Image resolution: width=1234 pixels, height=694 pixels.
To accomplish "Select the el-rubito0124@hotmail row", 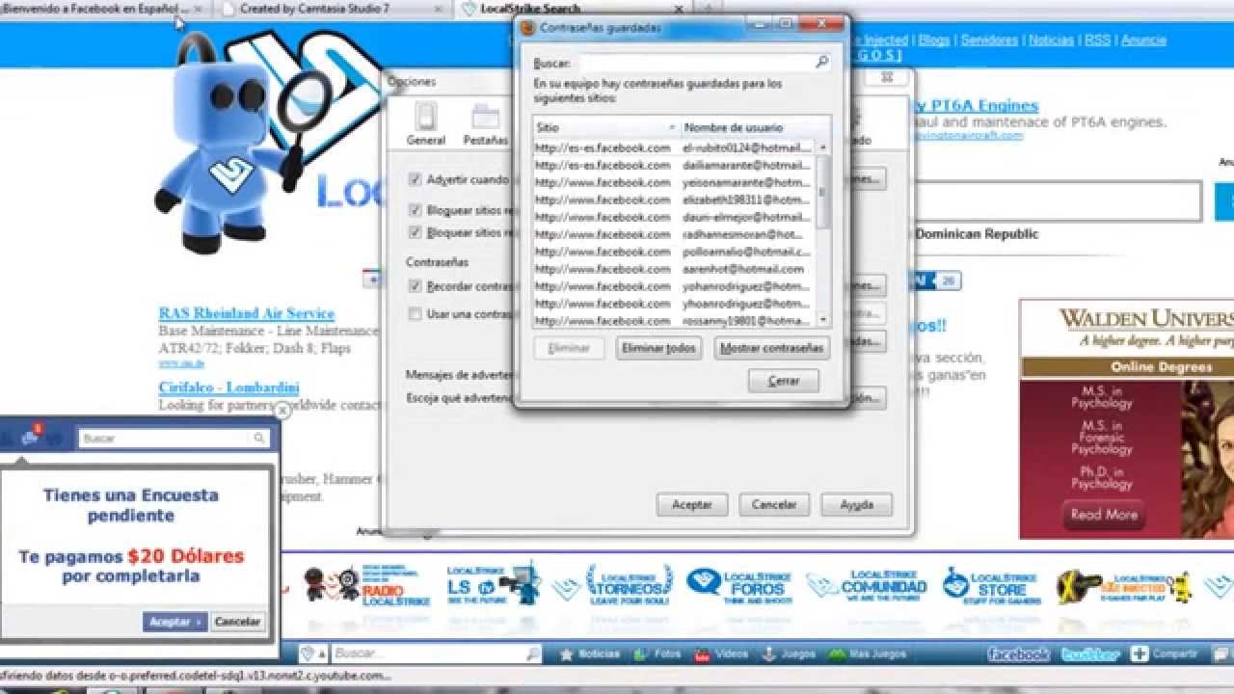I will [x=674, y=147].
